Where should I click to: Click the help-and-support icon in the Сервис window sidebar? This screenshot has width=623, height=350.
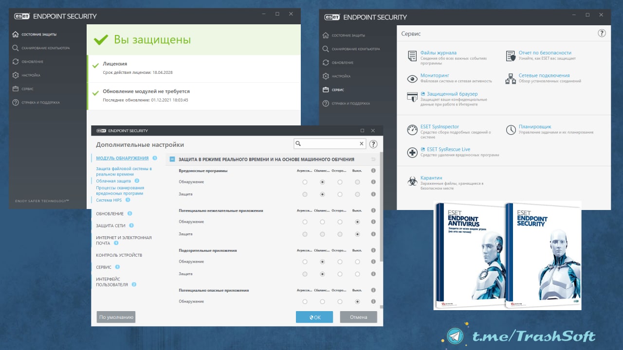click(326, 104)
